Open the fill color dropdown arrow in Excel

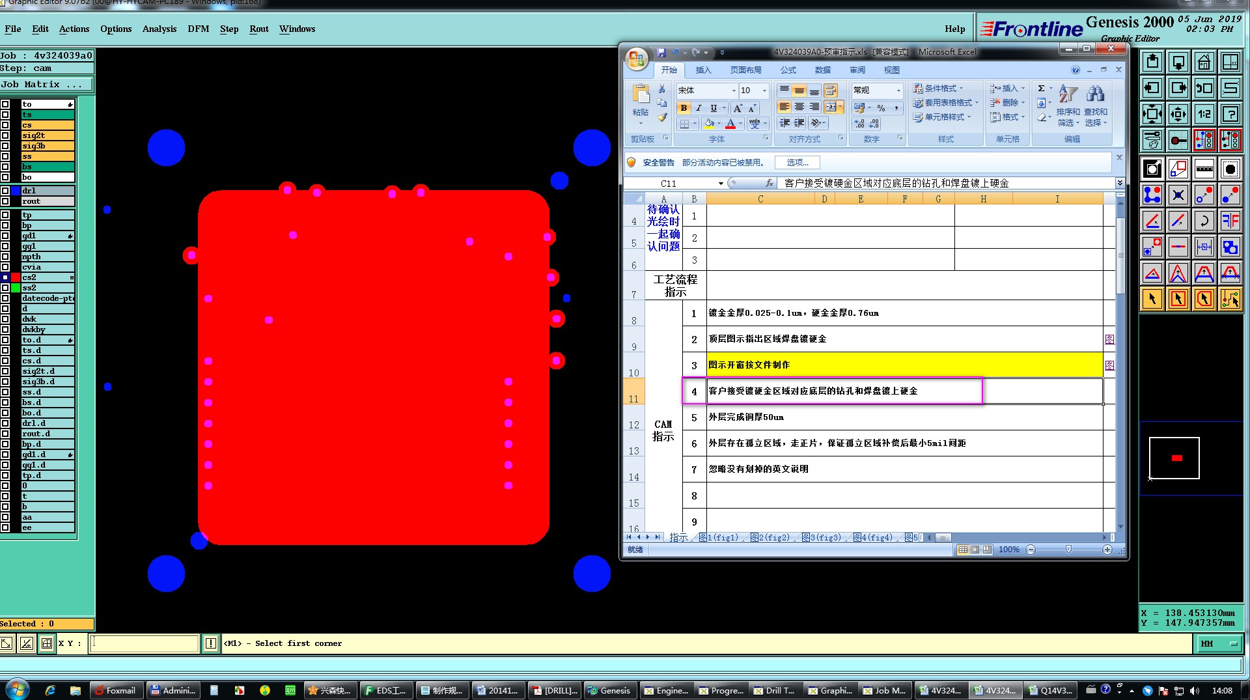tap(719, 124)
